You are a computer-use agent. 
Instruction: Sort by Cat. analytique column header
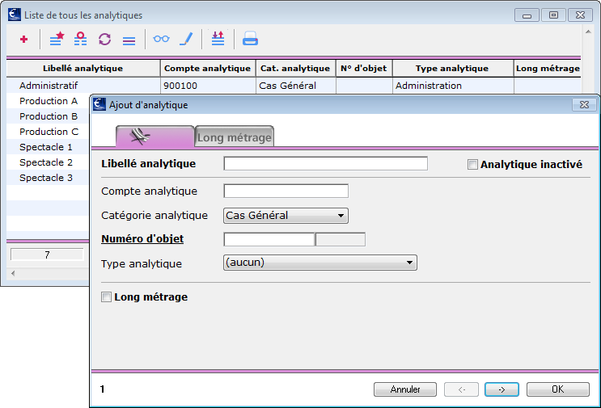(x=295, y=69)
